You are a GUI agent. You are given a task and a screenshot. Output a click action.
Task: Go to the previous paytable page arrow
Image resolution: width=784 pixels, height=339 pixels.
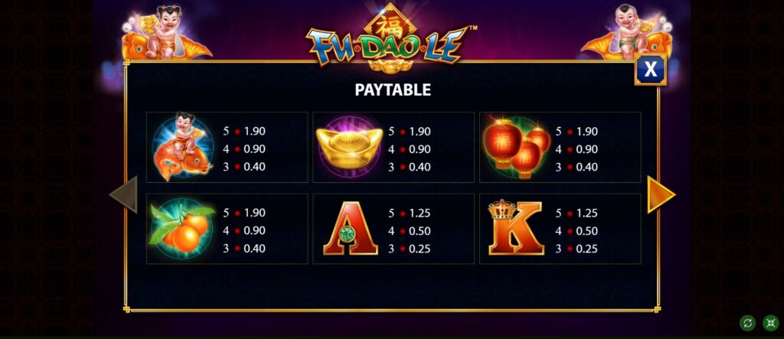123,194
